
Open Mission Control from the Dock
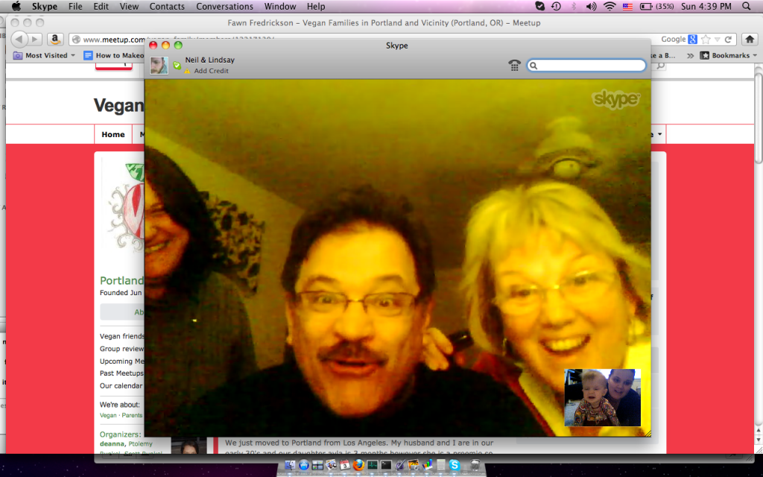pos(317,465)
